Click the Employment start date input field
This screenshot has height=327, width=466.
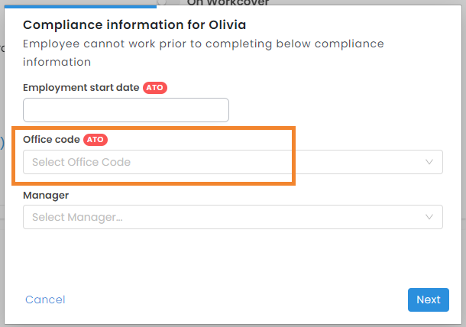(126, 110)
